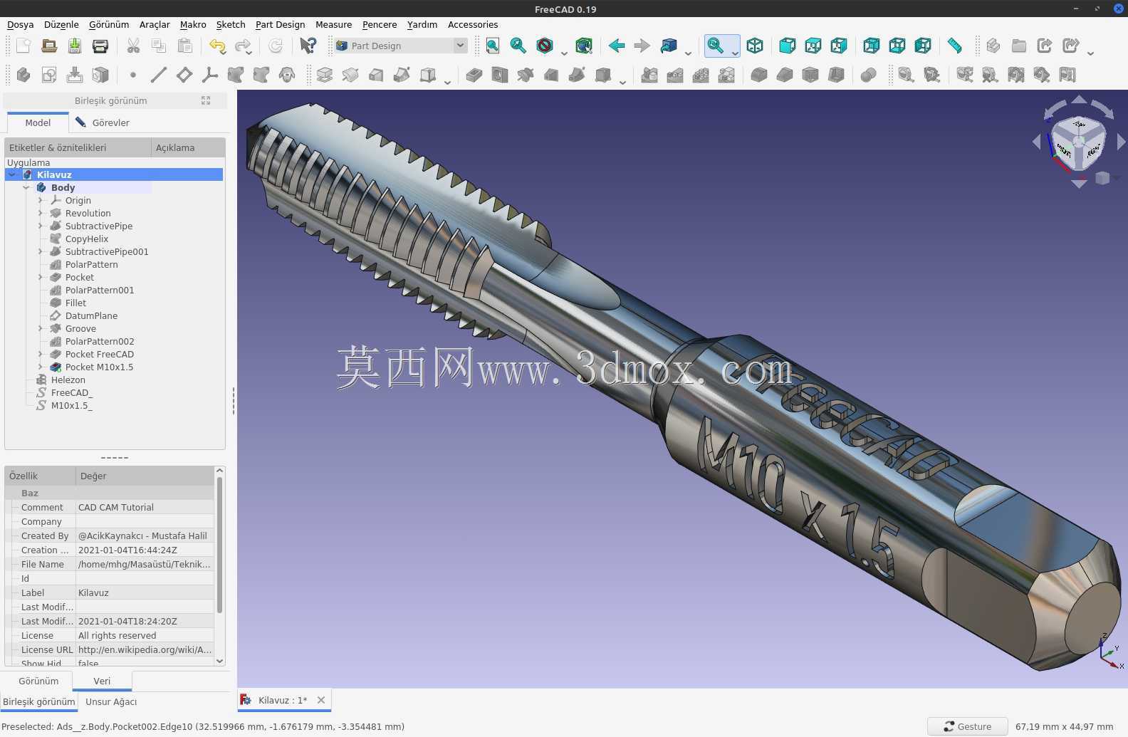Expand the Groove tree item
Viewport: 1128px width, 737px height.
(x=41, y=328)
